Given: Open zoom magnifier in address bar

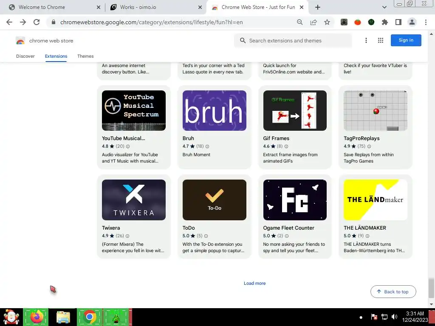Looking at the screenshot, I should [299, 22].
